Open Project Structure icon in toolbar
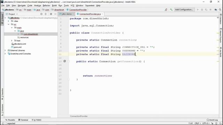Screen dimensions: 223x125 click(x=216, y=10)
